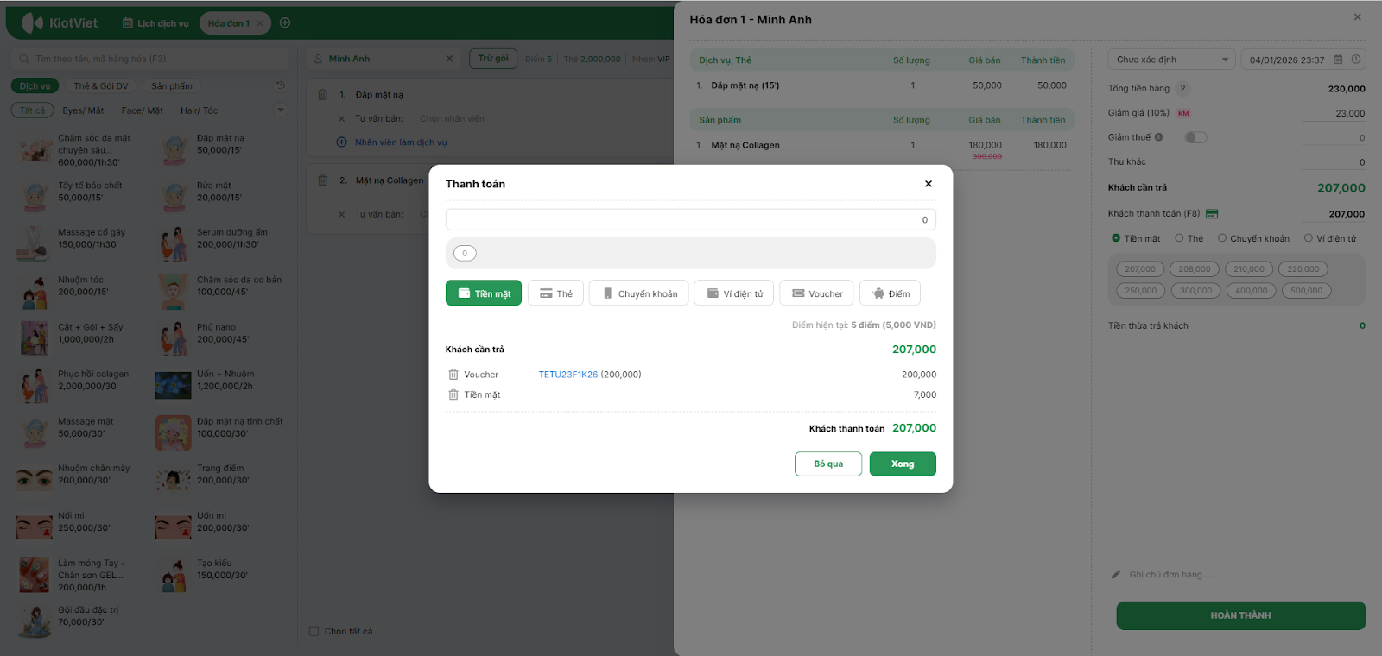Toggle the Giảm thuế switch
1382x656 pixels.
[1195, 137]
